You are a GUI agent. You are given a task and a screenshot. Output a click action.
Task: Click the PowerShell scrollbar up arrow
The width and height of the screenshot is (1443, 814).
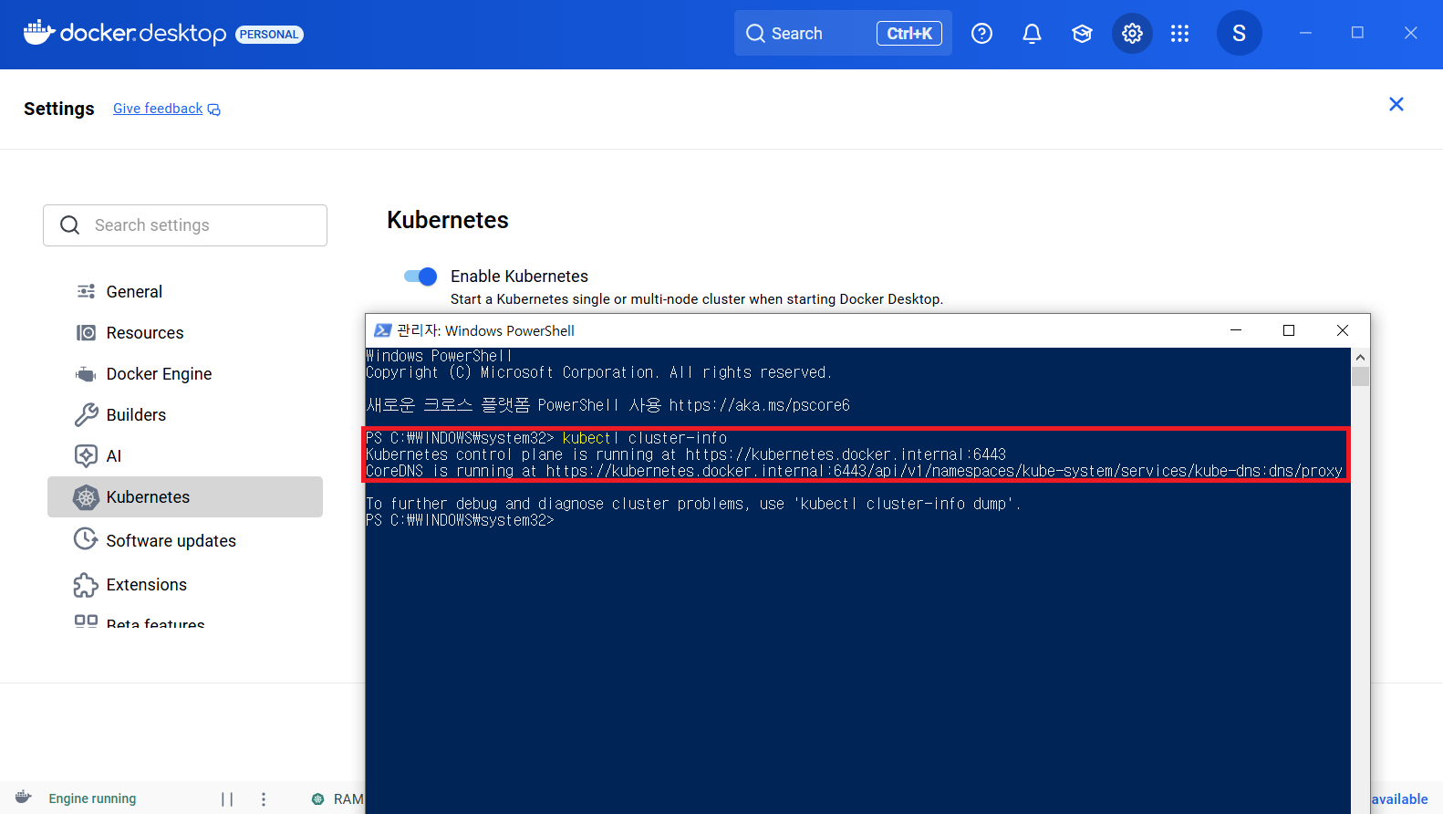click(x=1360, y=357)
